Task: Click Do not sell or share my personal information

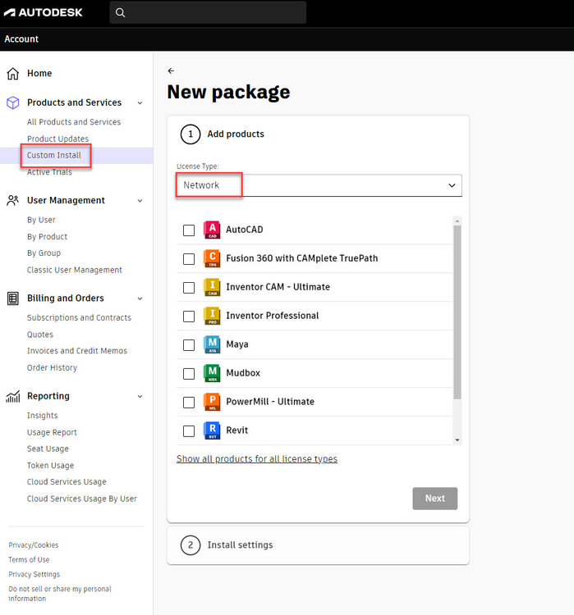Action: pyautogui.click(x=60, y=594)
